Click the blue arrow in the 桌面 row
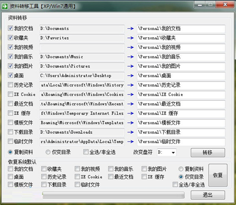This screenshot has height=205, width=236. click(130, 76)
